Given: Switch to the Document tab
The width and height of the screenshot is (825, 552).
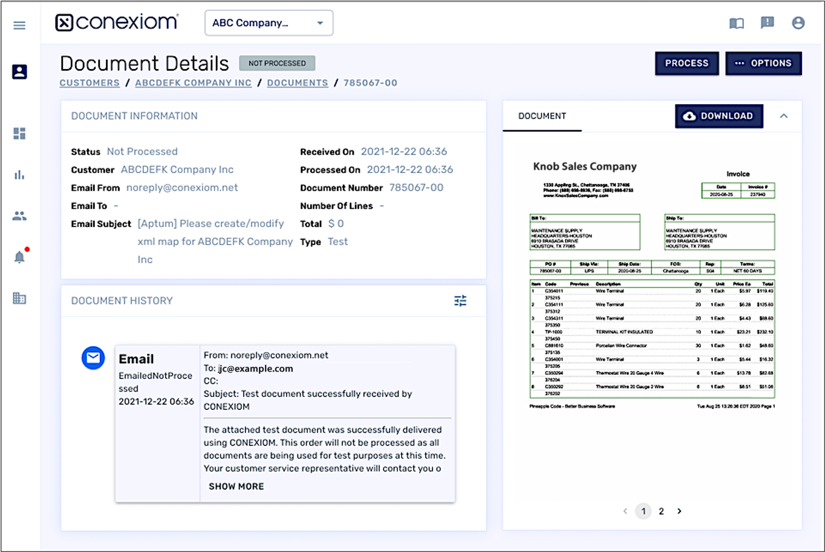Looking at the screenshot, I should click(542, 116).
